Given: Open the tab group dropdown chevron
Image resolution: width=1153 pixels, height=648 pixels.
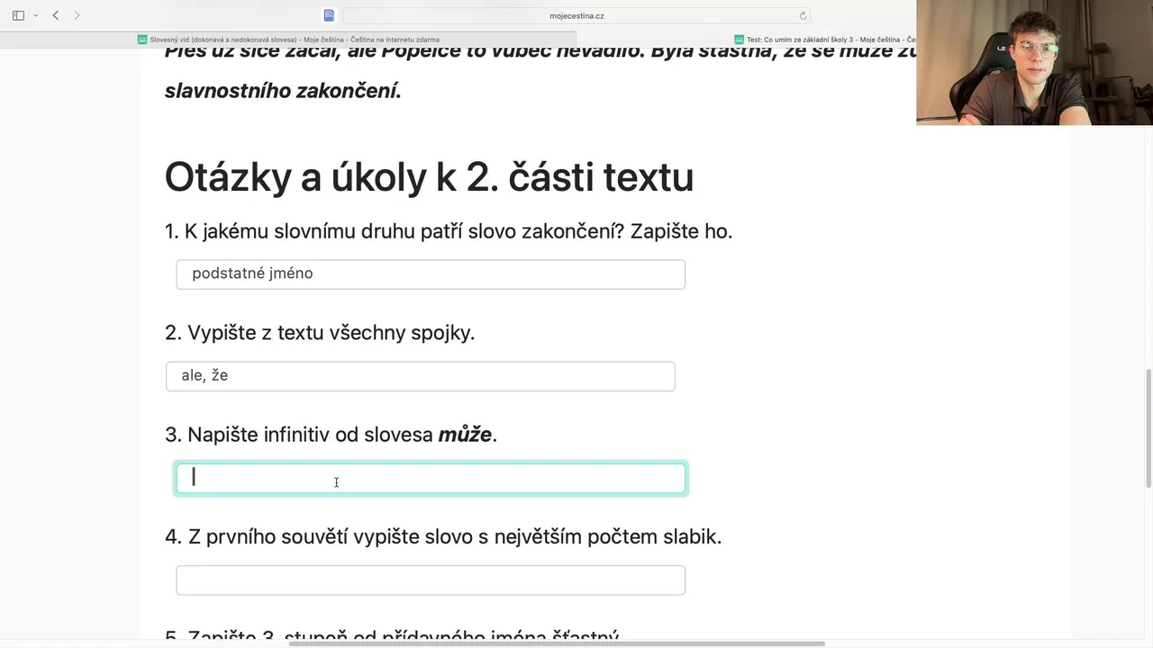Looking at the screenshot, I should (x=35, y=15).
